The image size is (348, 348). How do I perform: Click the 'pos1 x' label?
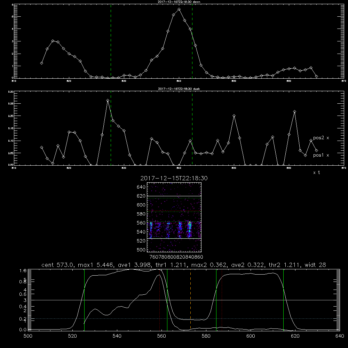321,155
